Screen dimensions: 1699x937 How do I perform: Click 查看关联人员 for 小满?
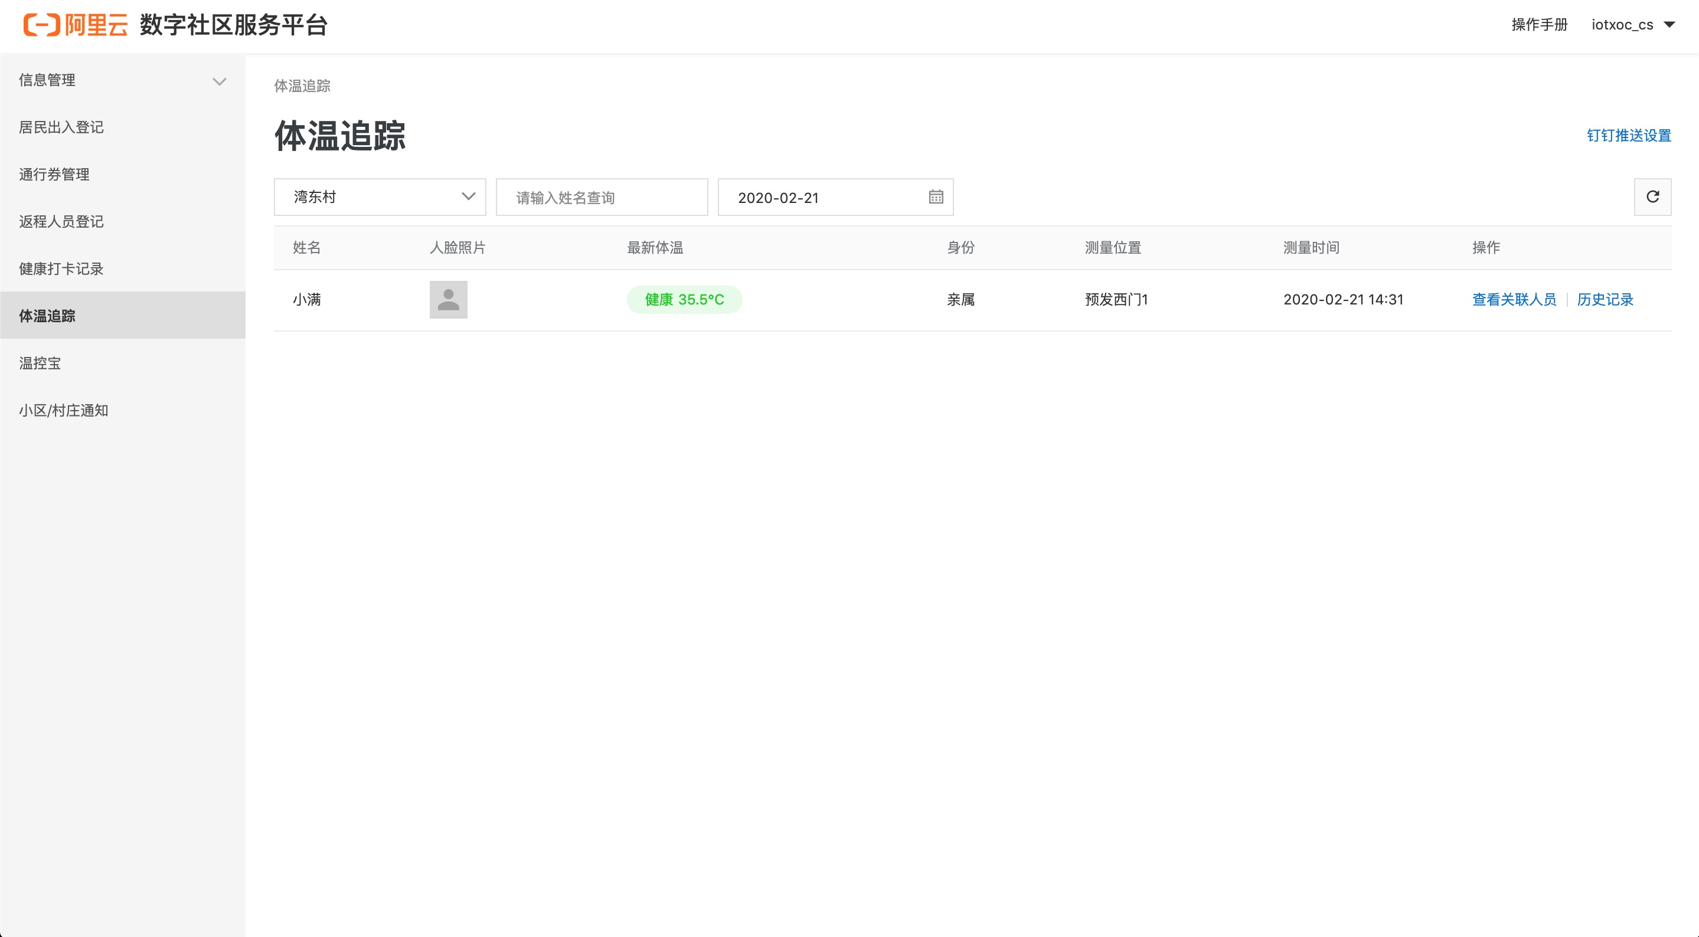1514,299
